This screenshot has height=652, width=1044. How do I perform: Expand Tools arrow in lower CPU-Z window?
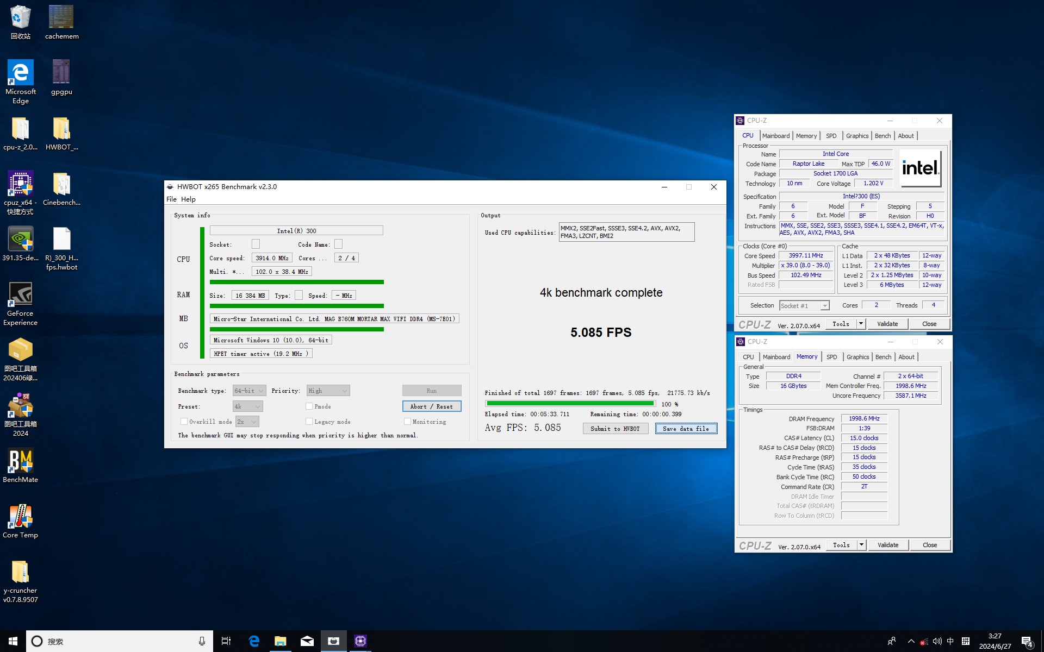861,545
